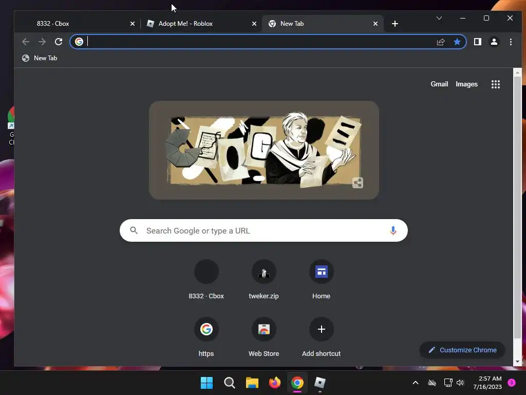This screenshot has height=395, width=526.
Task: Click the scrollbar up arrow
Action: [517, 72]
